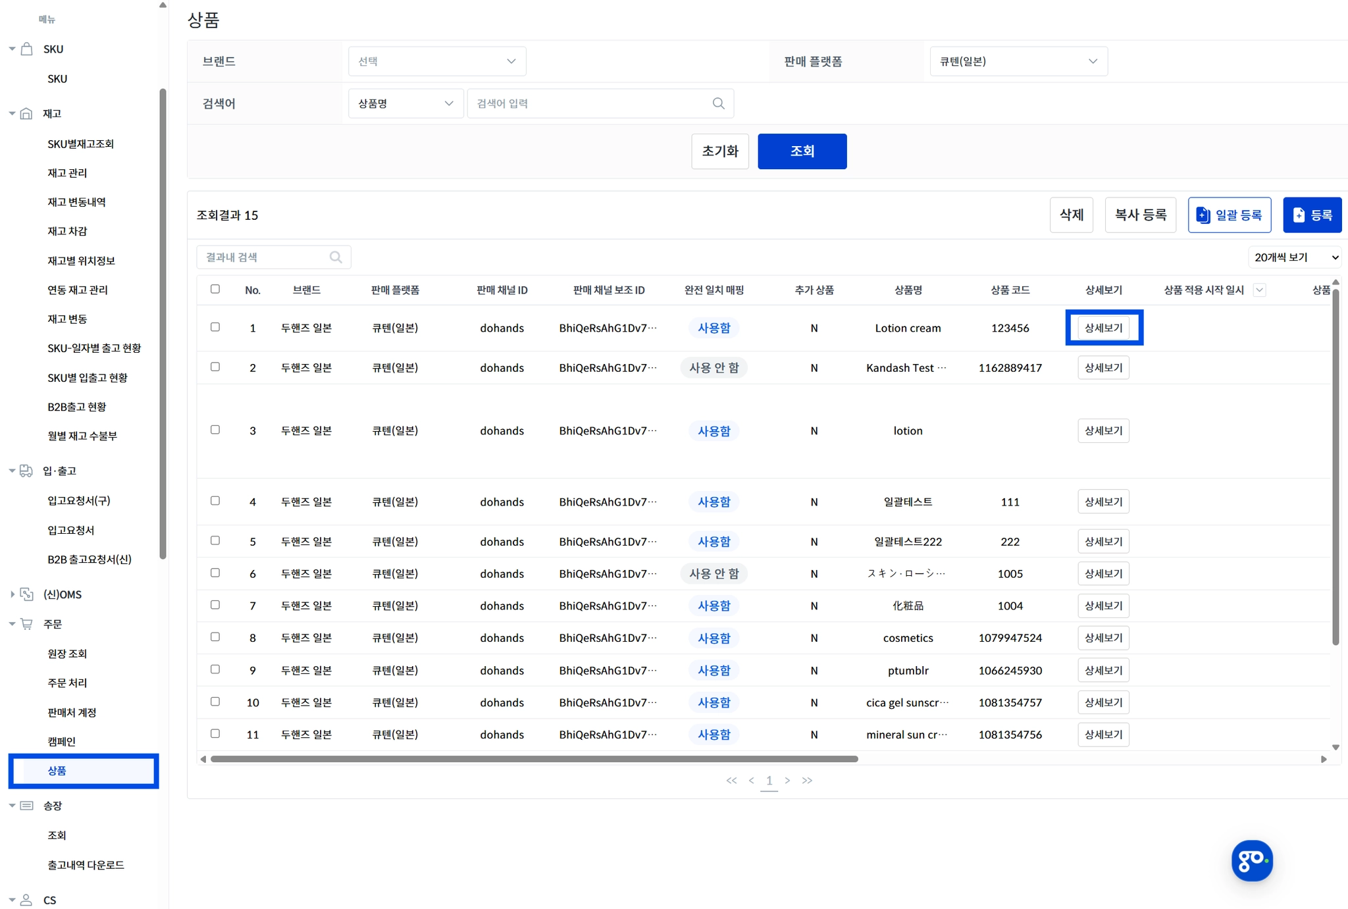The image size is (1348, 909).
Task: Click the 검색어 입력 text field
Action: 589,103
